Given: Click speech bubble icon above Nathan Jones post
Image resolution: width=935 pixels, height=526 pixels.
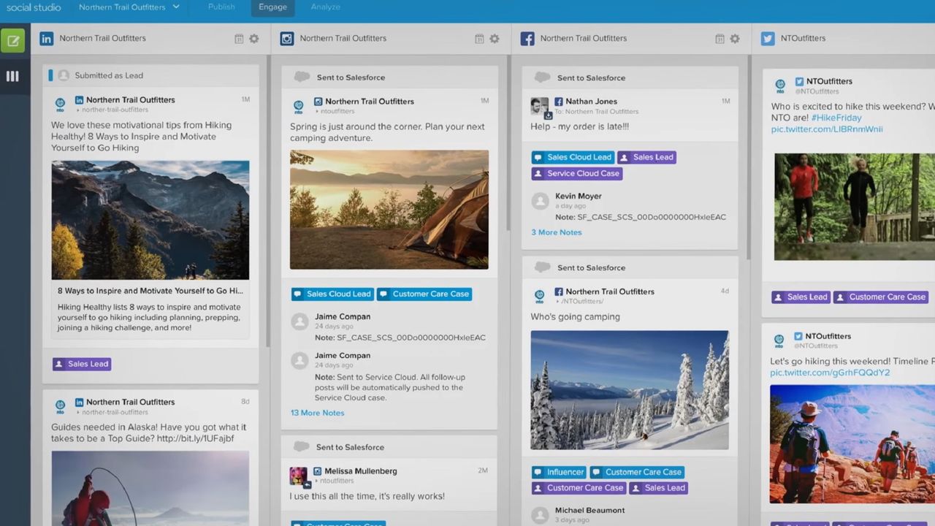Looking at the screenshot, I should coord(542,77).
